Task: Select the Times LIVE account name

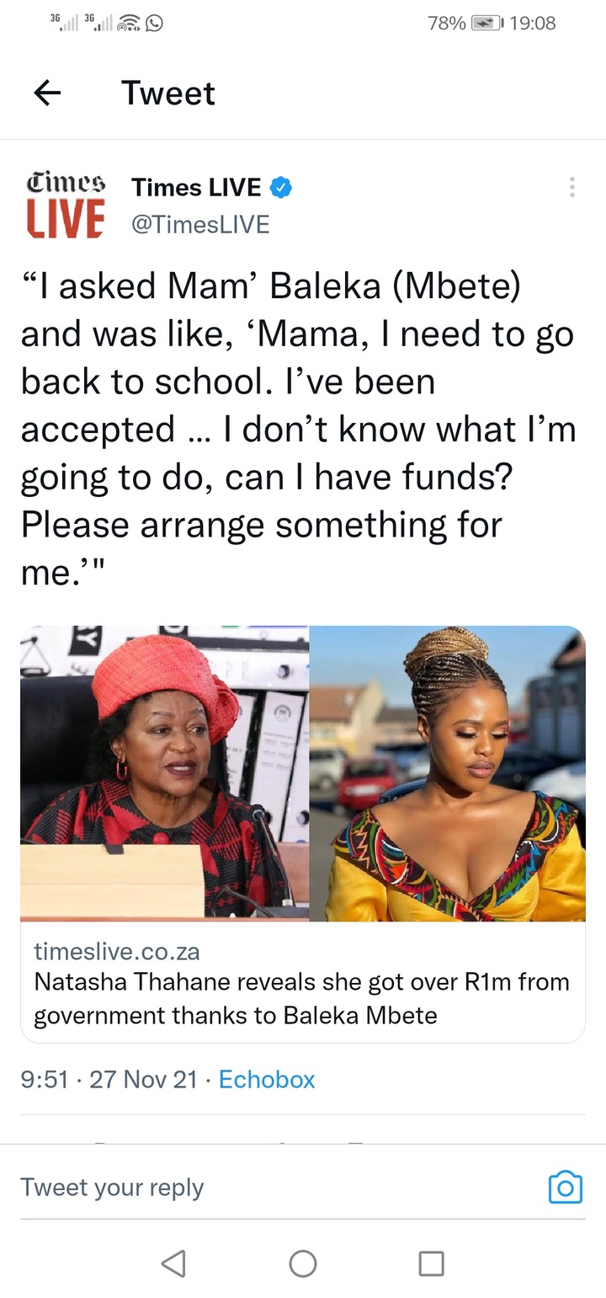Action: [x=196, y=188]
